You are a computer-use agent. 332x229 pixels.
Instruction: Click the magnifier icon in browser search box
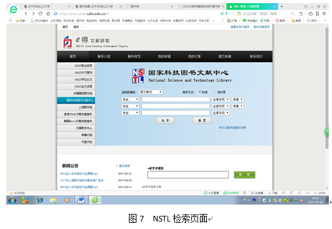coord(292,14)
